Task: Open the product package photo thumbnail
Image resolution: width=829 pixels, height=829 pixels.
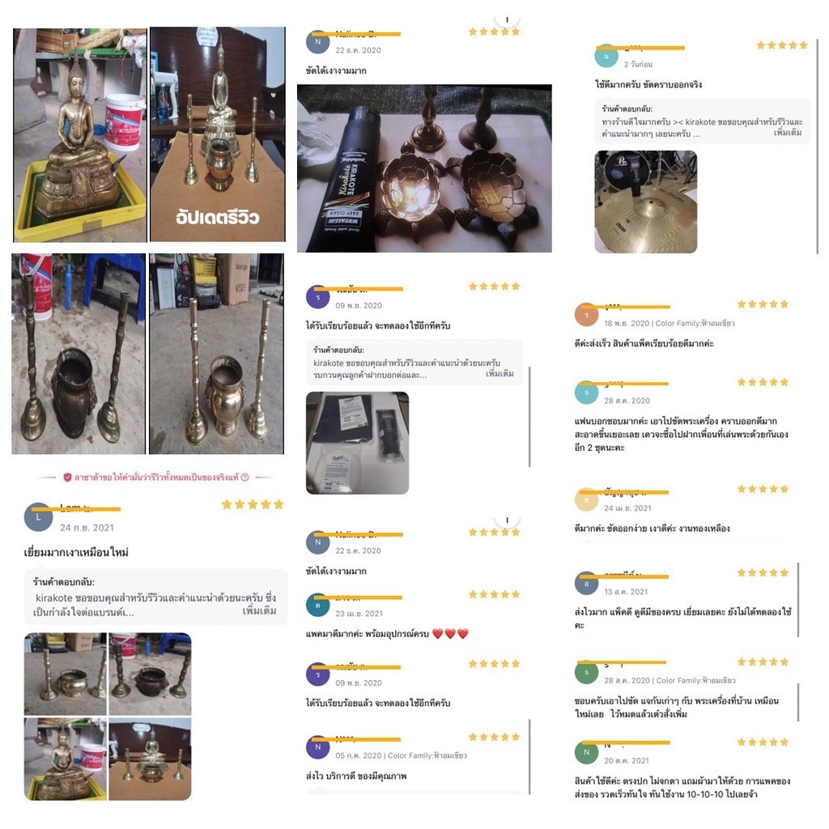Action: 357,443
